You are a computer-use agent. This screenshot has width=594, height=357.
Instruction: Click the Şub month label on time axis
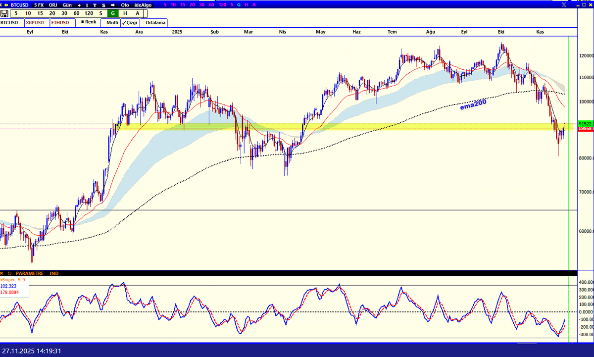click(214, 32)
